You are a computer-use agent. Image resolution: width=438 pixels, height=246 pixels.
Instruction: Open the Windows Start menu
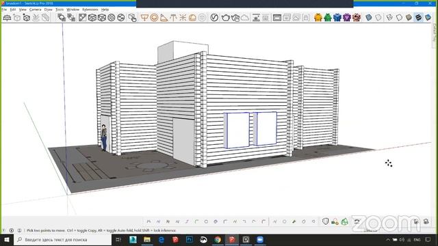[x=7, y=240]
